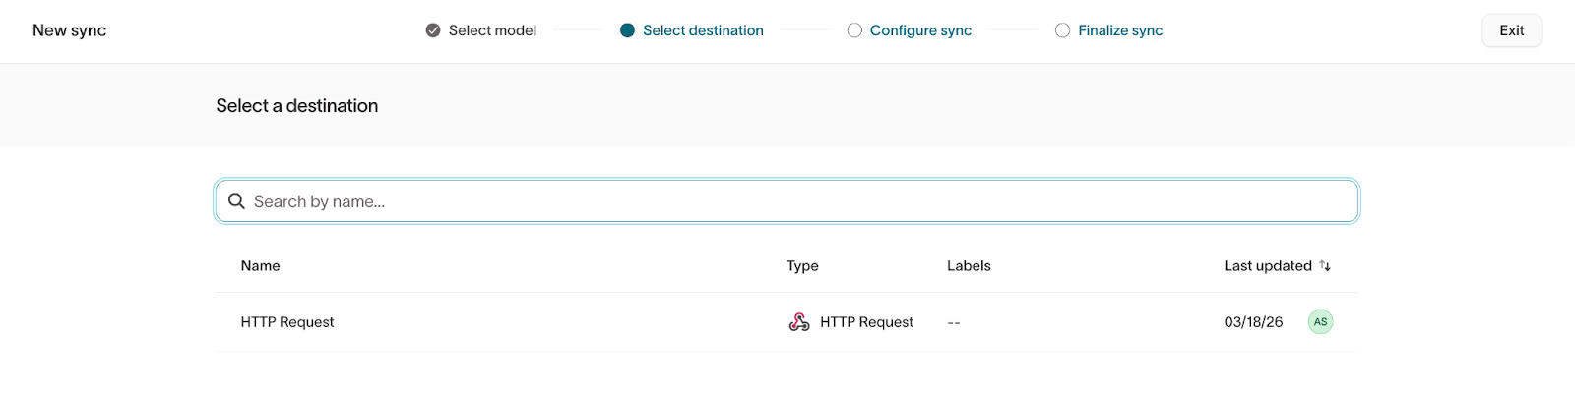Click the magnifying glass search icon

(x=236, y=201)
